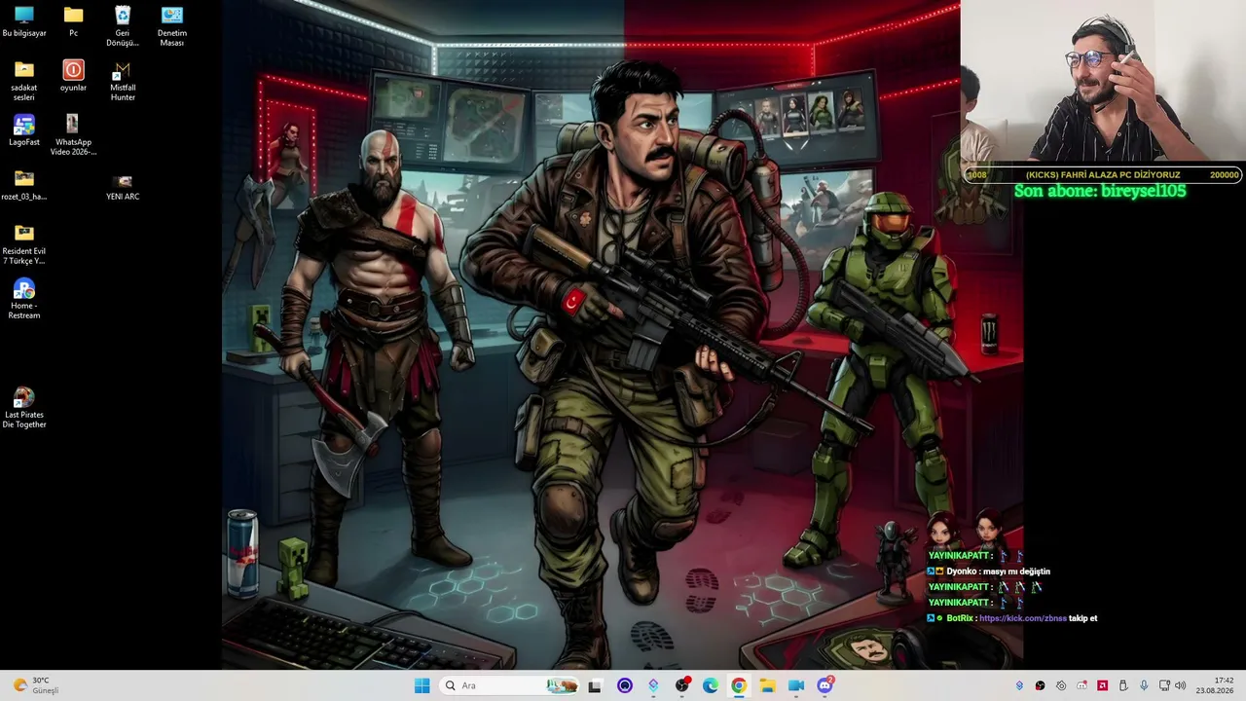The height and width of the screenshot is (701, 1246).
Task: Click the OBS icon in system tray
Action: 1041,685
